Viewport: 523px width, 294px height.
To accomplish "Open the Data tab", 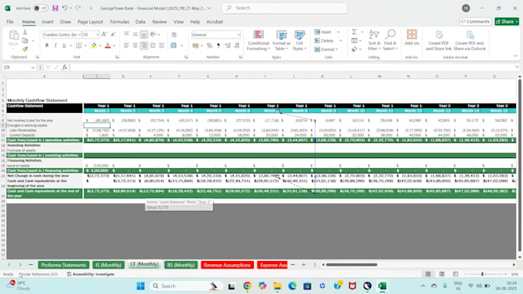I will pos(140,21).
